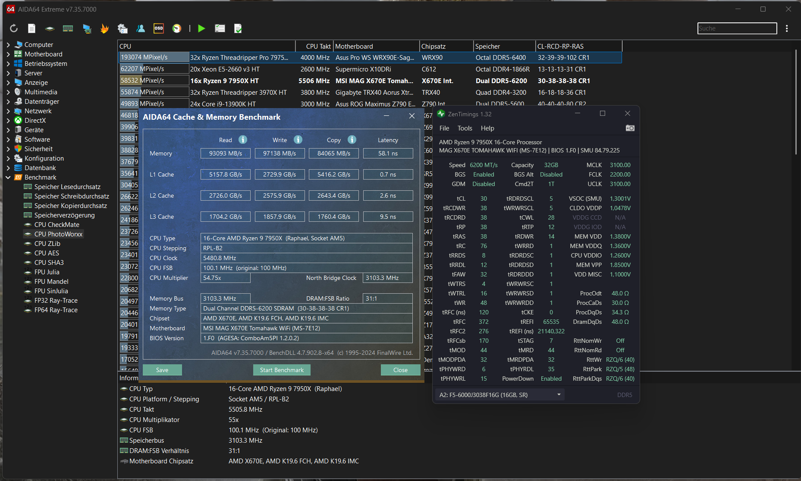Screen dimensions: 801x481
Task: Click the benchmark list vertical scrollbar
Action: [x=796, y=102]
